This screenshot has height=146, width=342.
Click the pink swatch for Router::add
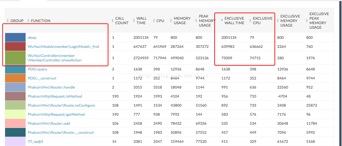[x=15, y=123]
